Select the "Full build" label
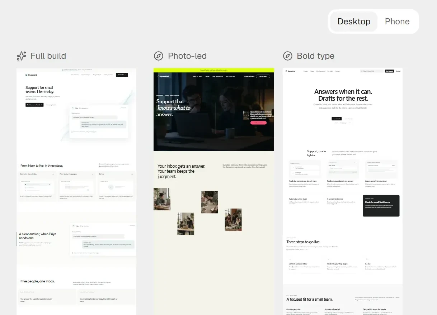 (48, 56)
